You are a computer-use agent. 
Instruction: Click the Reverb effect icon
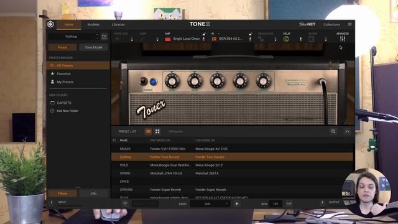pos(311,39)
